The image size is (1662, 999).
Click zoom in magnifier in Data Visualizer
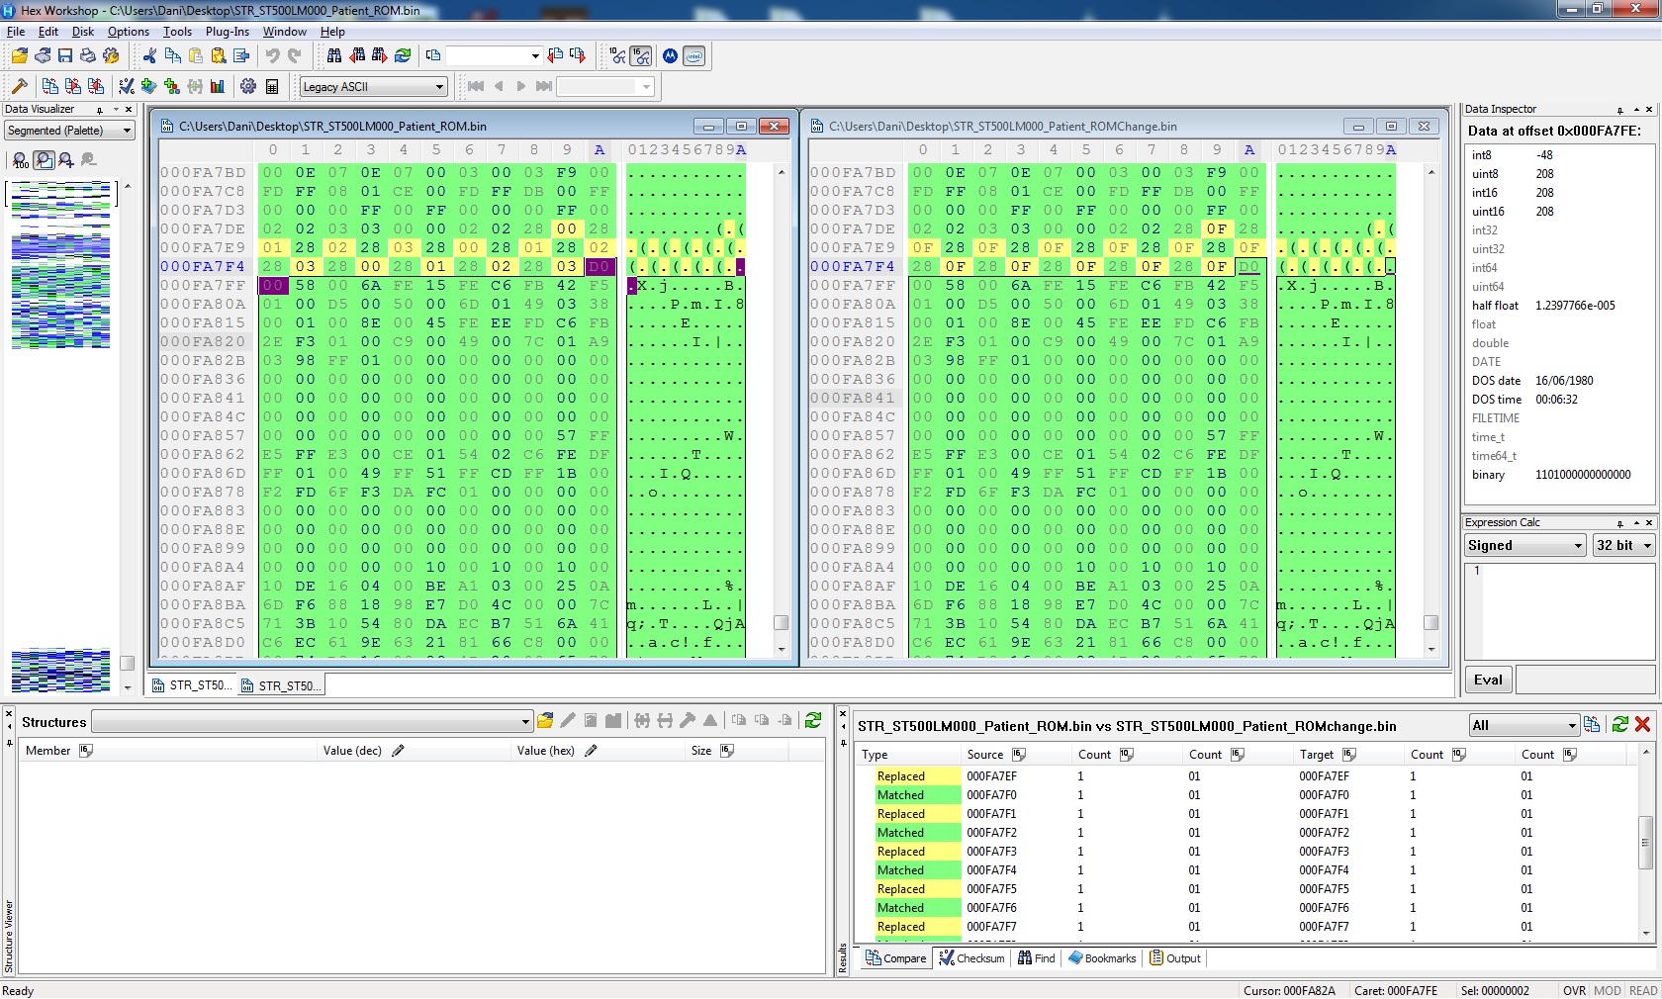click(x=66, y=159)
